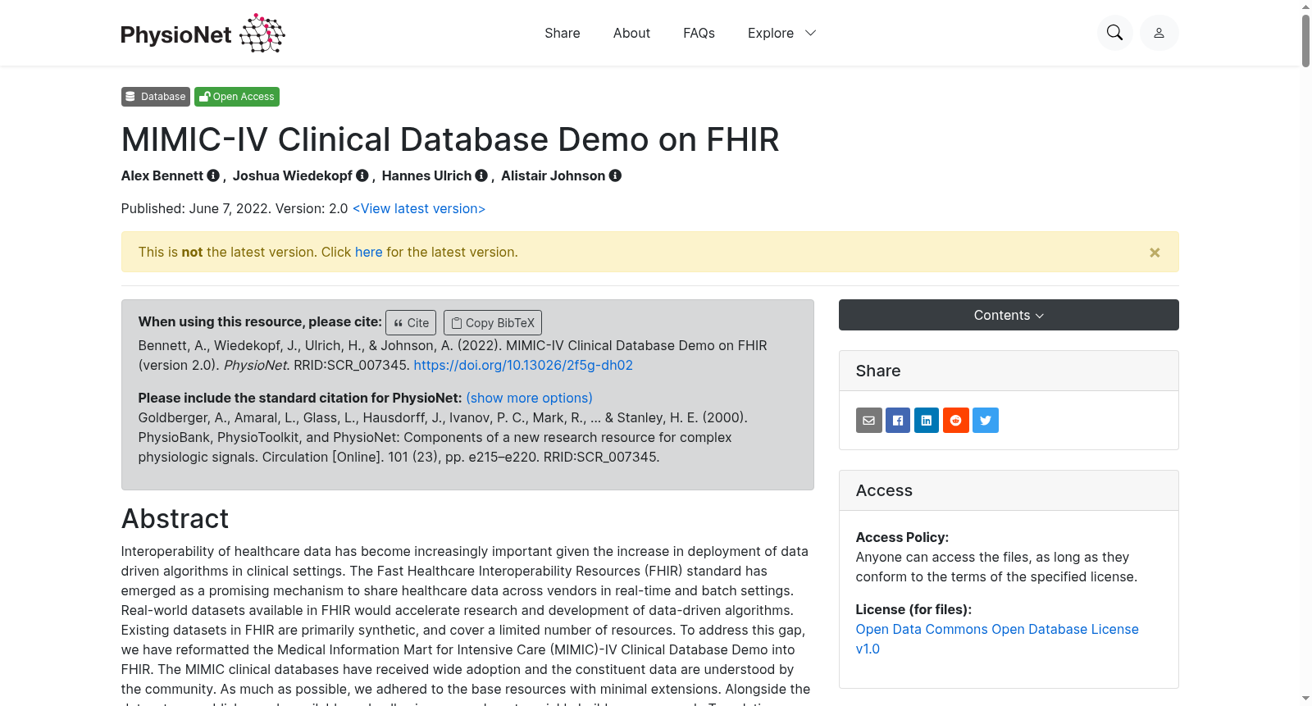Open the search magnifier icon
This screenshot has width=1312, height=706.
1114,33
